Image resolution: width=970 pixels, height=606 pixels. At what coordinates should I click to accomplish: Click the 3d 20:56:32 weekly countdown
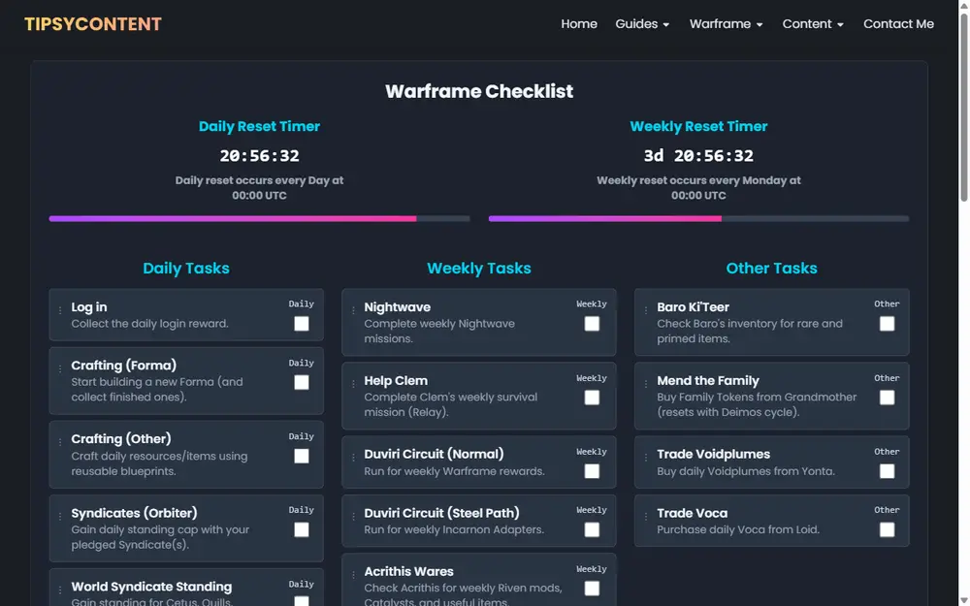click(698, 156)
